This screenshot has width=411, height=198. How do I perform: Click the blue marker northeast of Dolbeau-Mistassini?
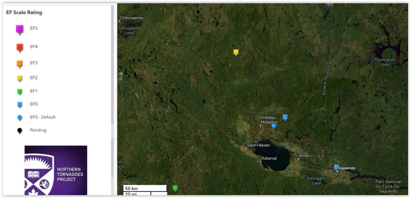pos(285,117)
